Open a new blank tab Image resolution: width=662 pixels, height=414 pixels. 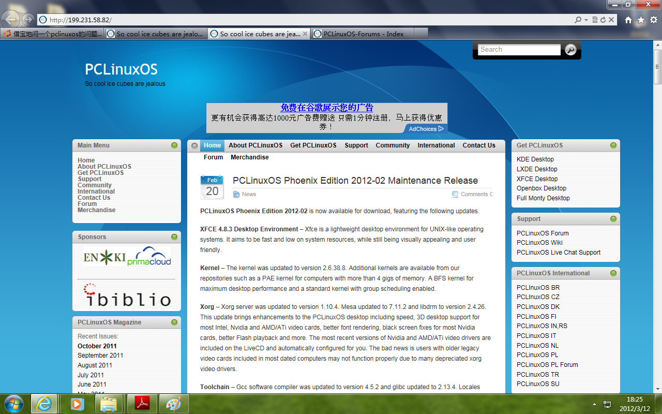(x=421, y=34)
